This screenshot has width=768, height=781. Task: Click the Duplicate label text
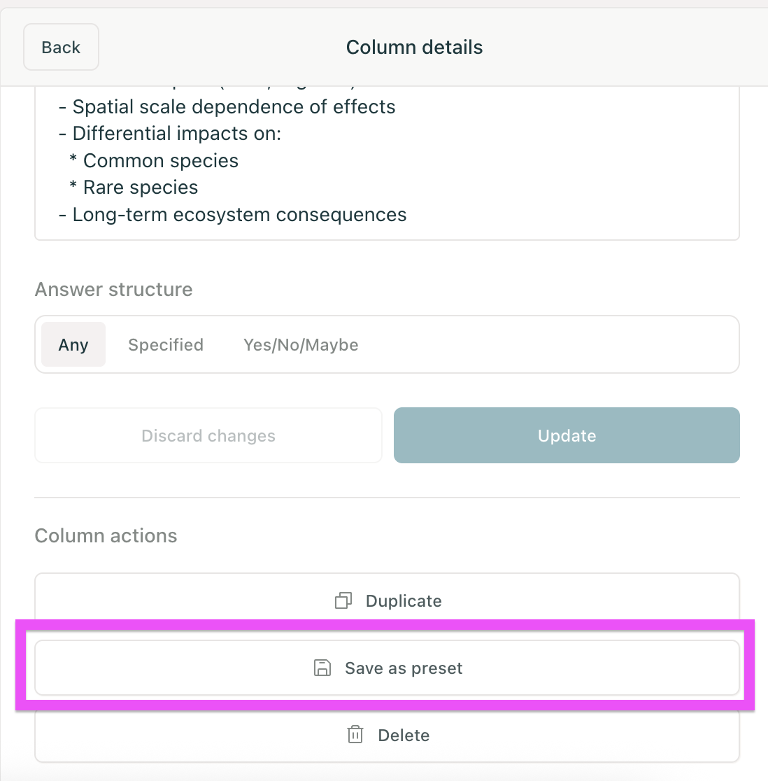404,601
